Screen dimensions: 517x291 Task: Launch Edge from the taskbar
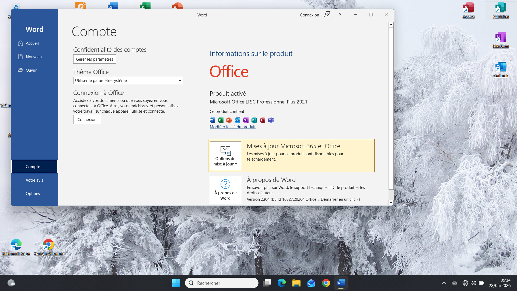tap(282, 283)
